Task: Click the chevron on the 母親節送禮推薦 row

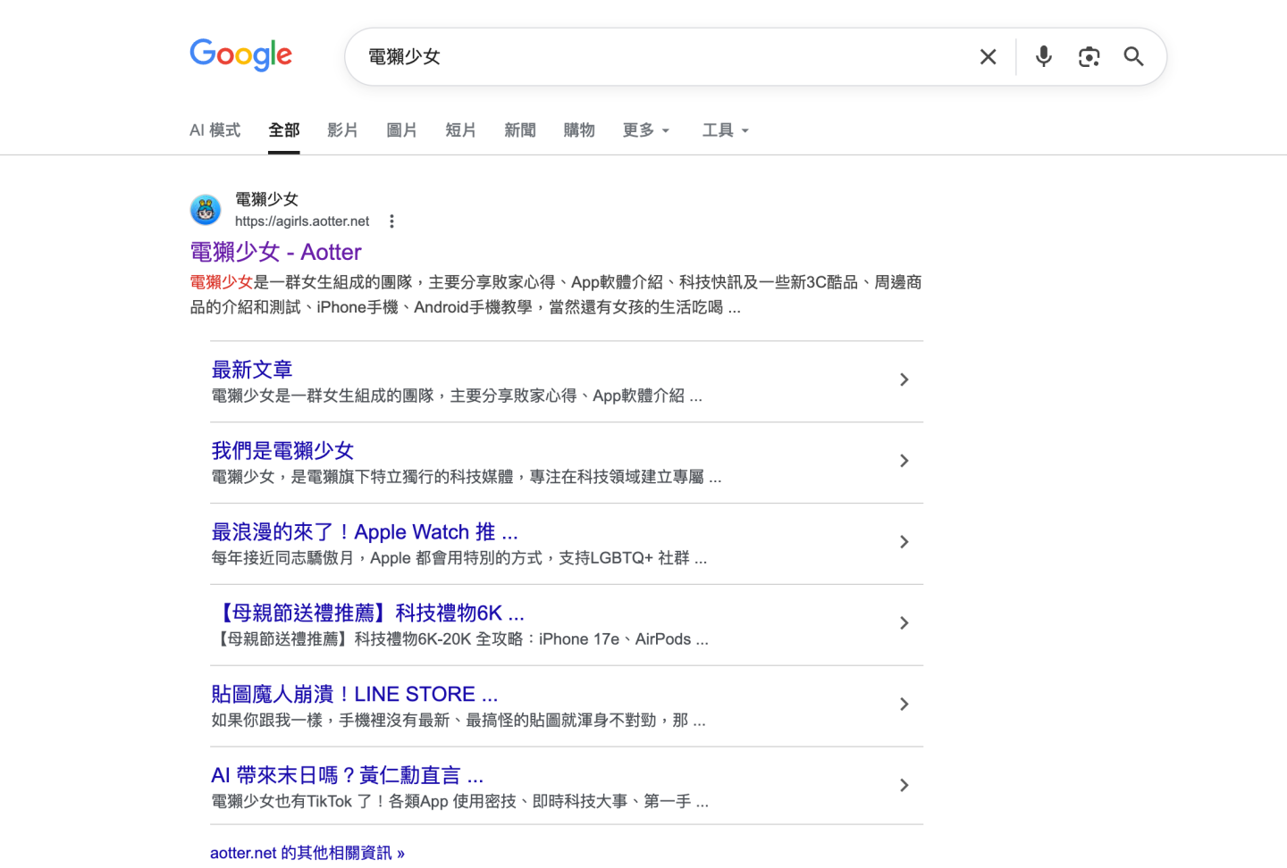Action: click(x=904, y=623)
